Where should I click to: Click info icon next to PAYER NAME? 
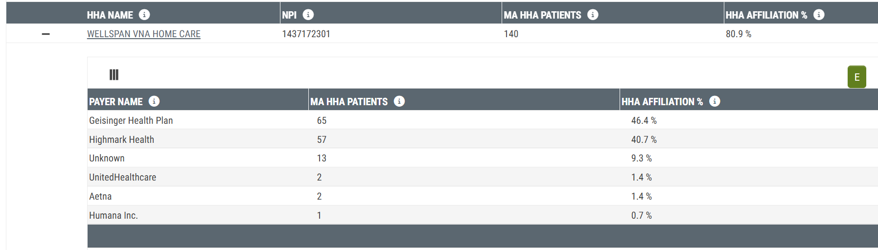[154, 101]
